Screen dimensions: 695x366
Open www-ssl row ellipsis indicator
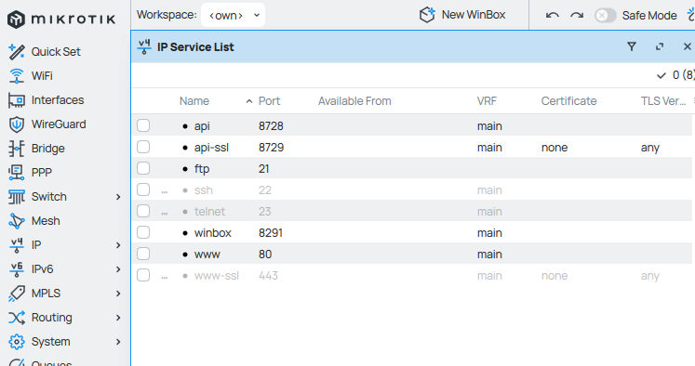pyautogui.click(x=165, y=277)
